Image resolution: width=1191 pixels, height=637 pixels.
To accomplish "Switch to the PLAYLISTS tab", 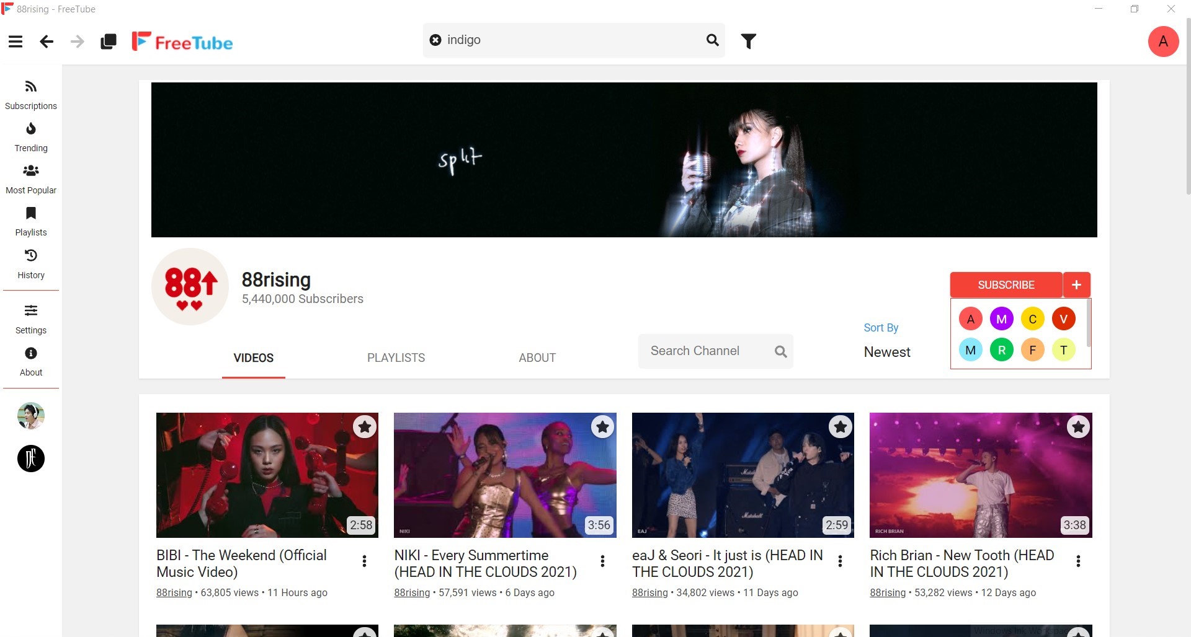I will pos(396,358).
